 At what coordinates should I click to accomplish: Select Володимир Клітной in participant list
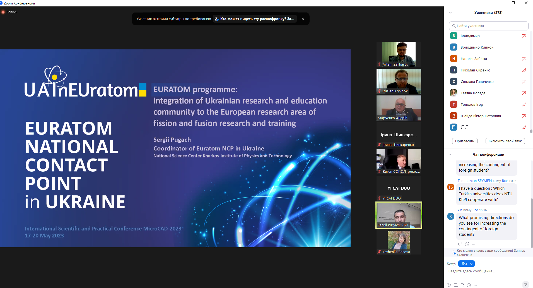point(477,47)
